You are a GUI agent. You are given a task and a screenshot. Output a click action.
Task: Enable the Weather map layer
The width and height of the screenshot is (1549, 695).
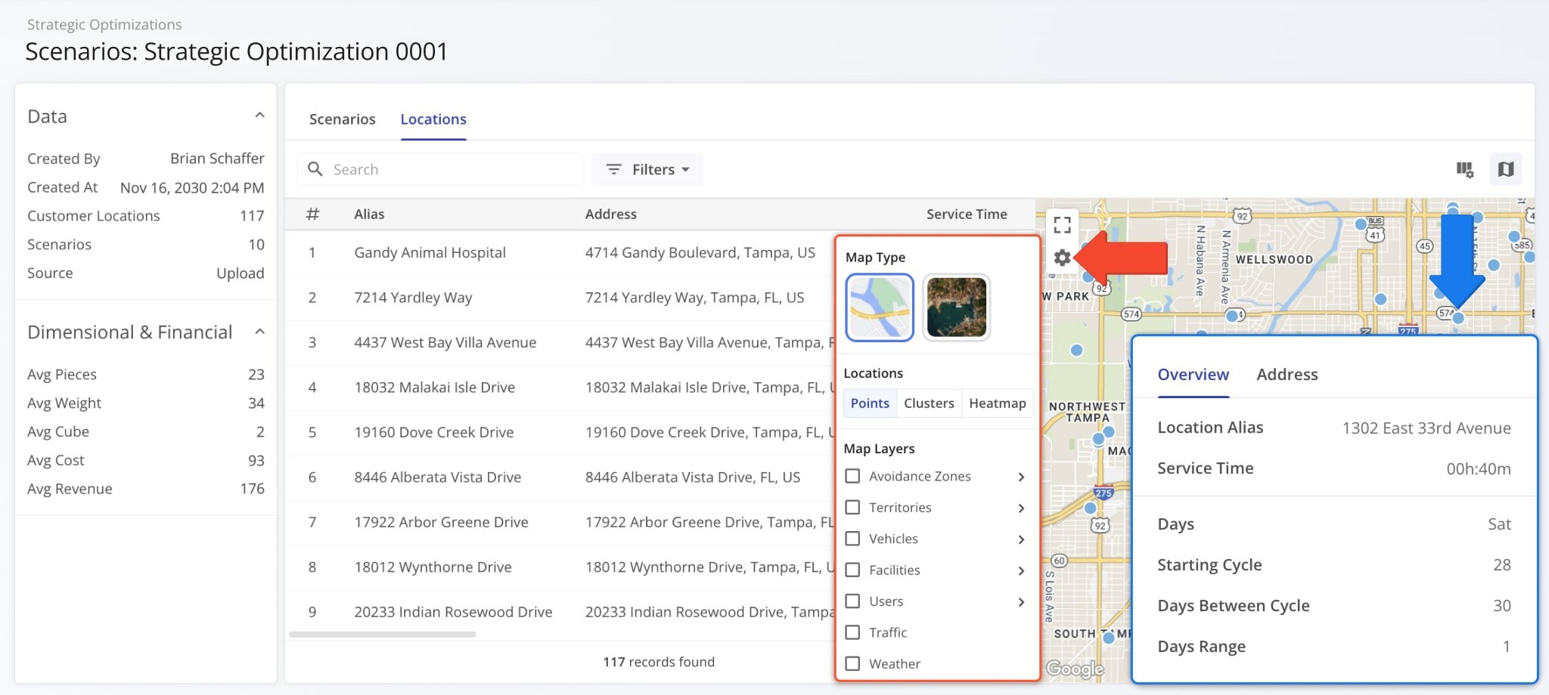click(853, 663)
